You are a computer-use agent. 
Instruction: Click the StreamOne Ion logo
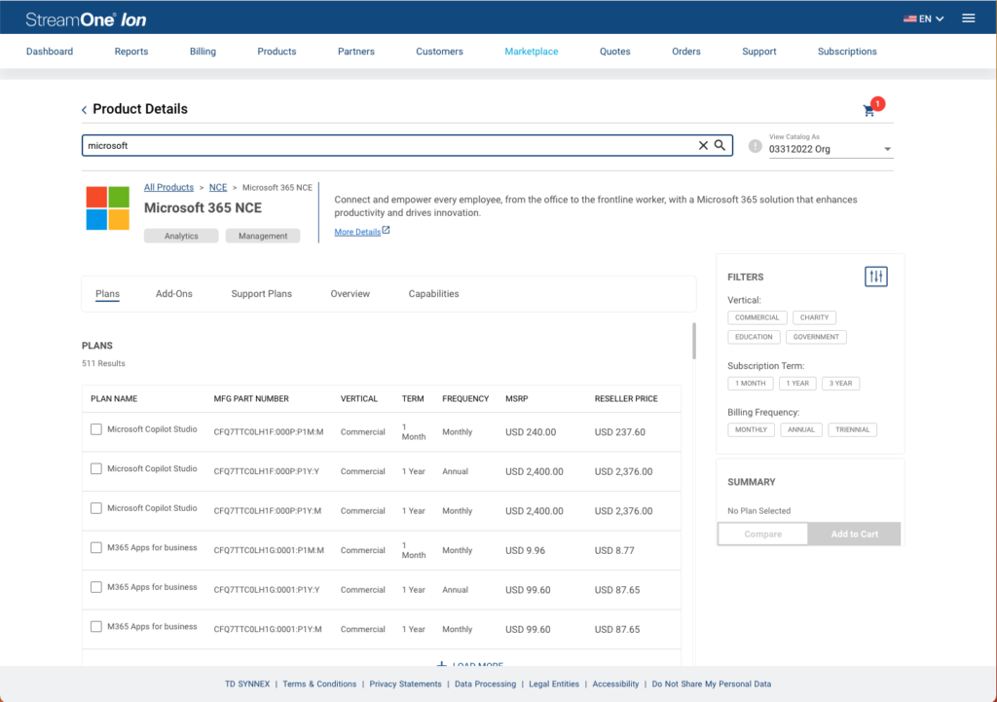point(86,19)
